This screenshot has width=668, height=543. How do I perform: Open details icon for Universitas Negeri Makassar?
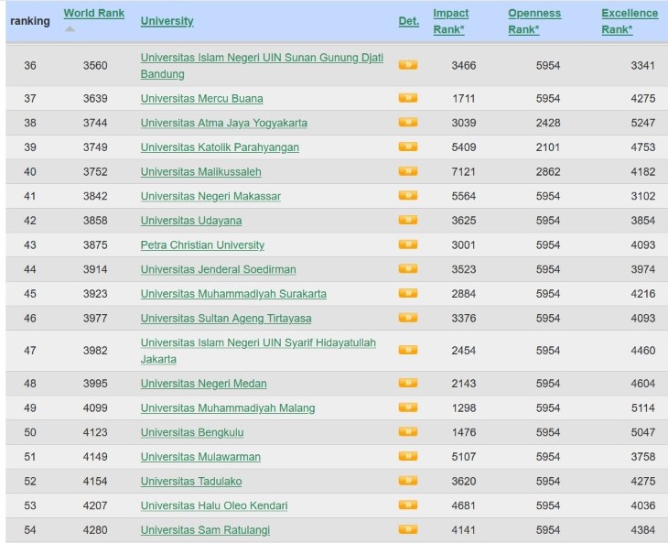tap(408, 196)
